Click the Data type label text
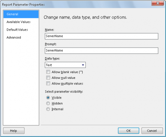166x137 pixels. (x=52, y=59)
